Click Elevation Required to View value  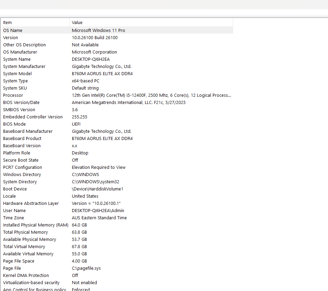pyautogui.click(x=99, y=167)
